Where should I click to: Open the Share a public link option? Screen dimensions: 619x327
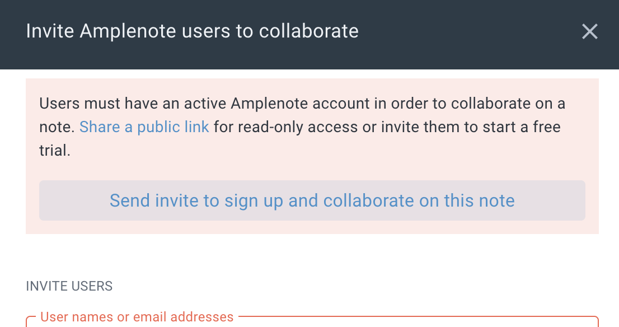point(144,127)
